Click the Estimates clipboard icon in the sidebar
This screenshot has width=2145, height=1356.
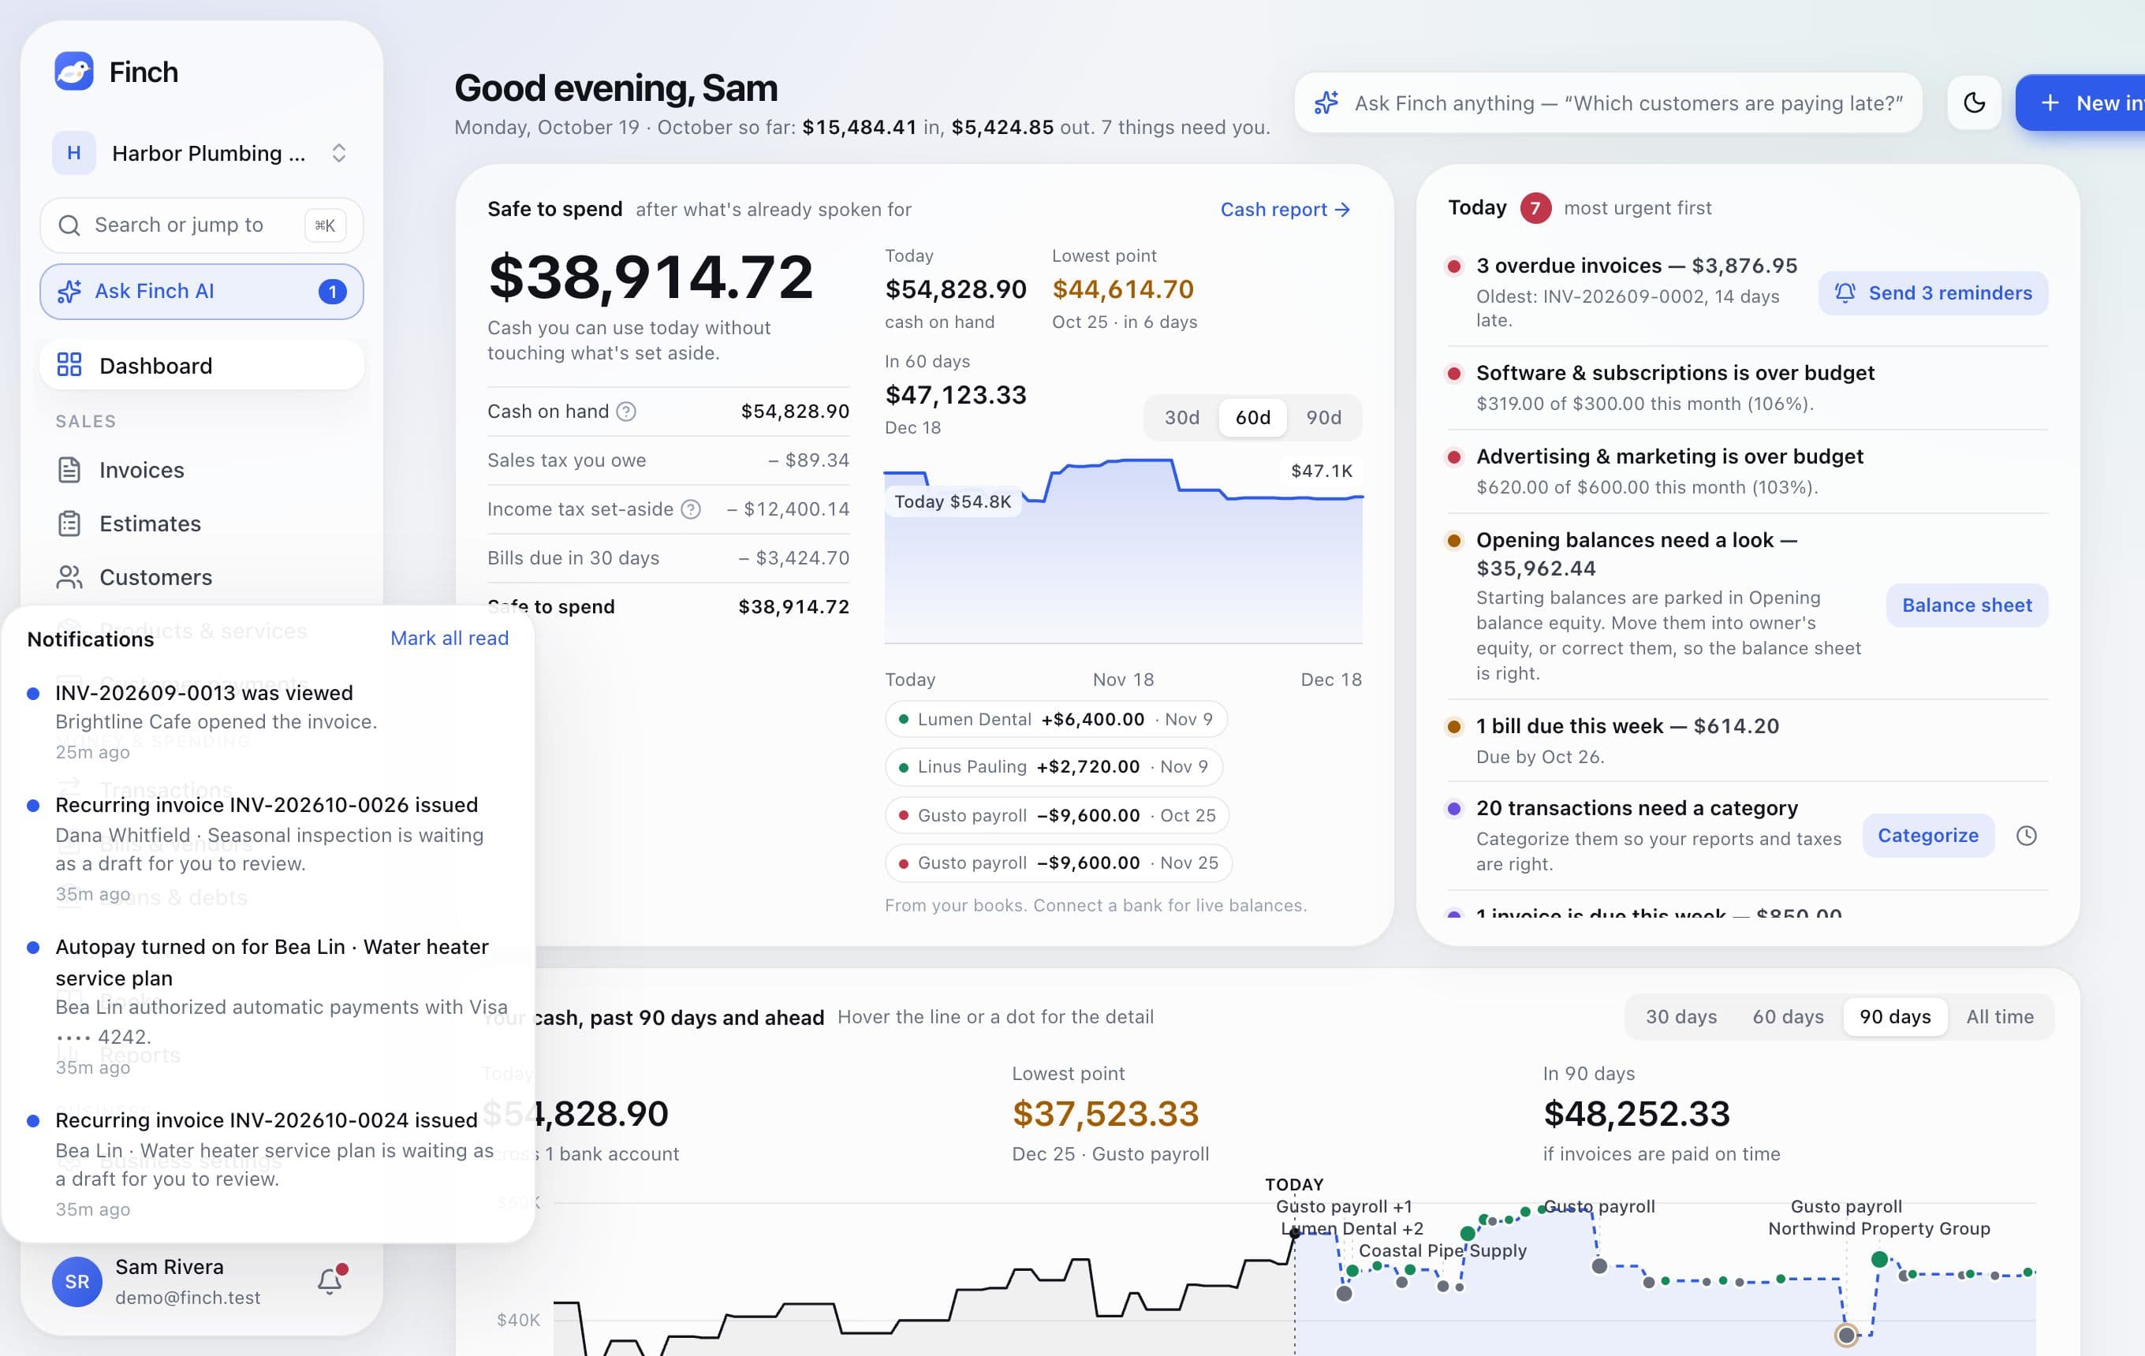[69, 523]
